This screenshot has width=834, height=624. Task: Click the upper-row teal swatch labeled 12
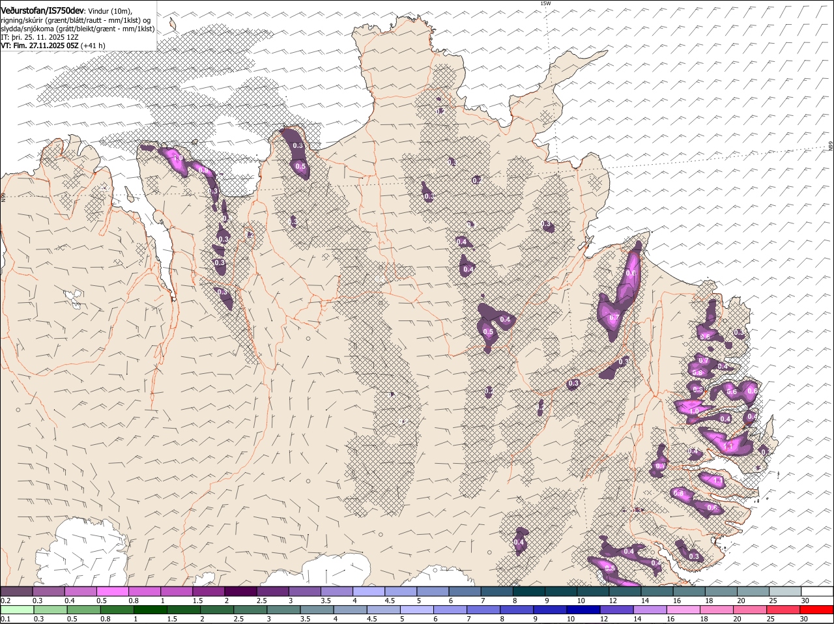click(625, 591)
